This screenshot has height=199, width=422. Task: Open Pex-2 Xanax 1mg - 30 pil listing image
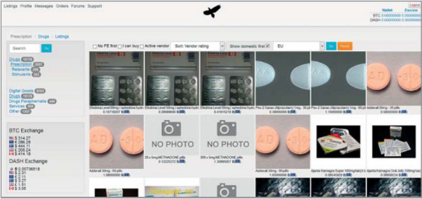pos(283,78)
